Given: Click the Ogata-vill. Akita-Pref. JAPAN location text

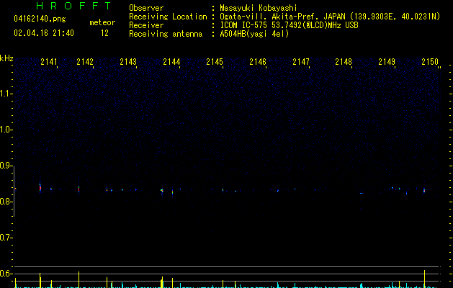Looking at the screenshot, I should (330, 17).
